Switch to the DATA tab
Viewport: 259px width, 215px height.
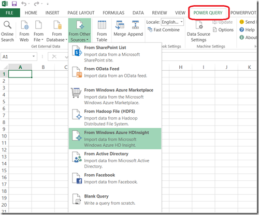pos(138,13)
